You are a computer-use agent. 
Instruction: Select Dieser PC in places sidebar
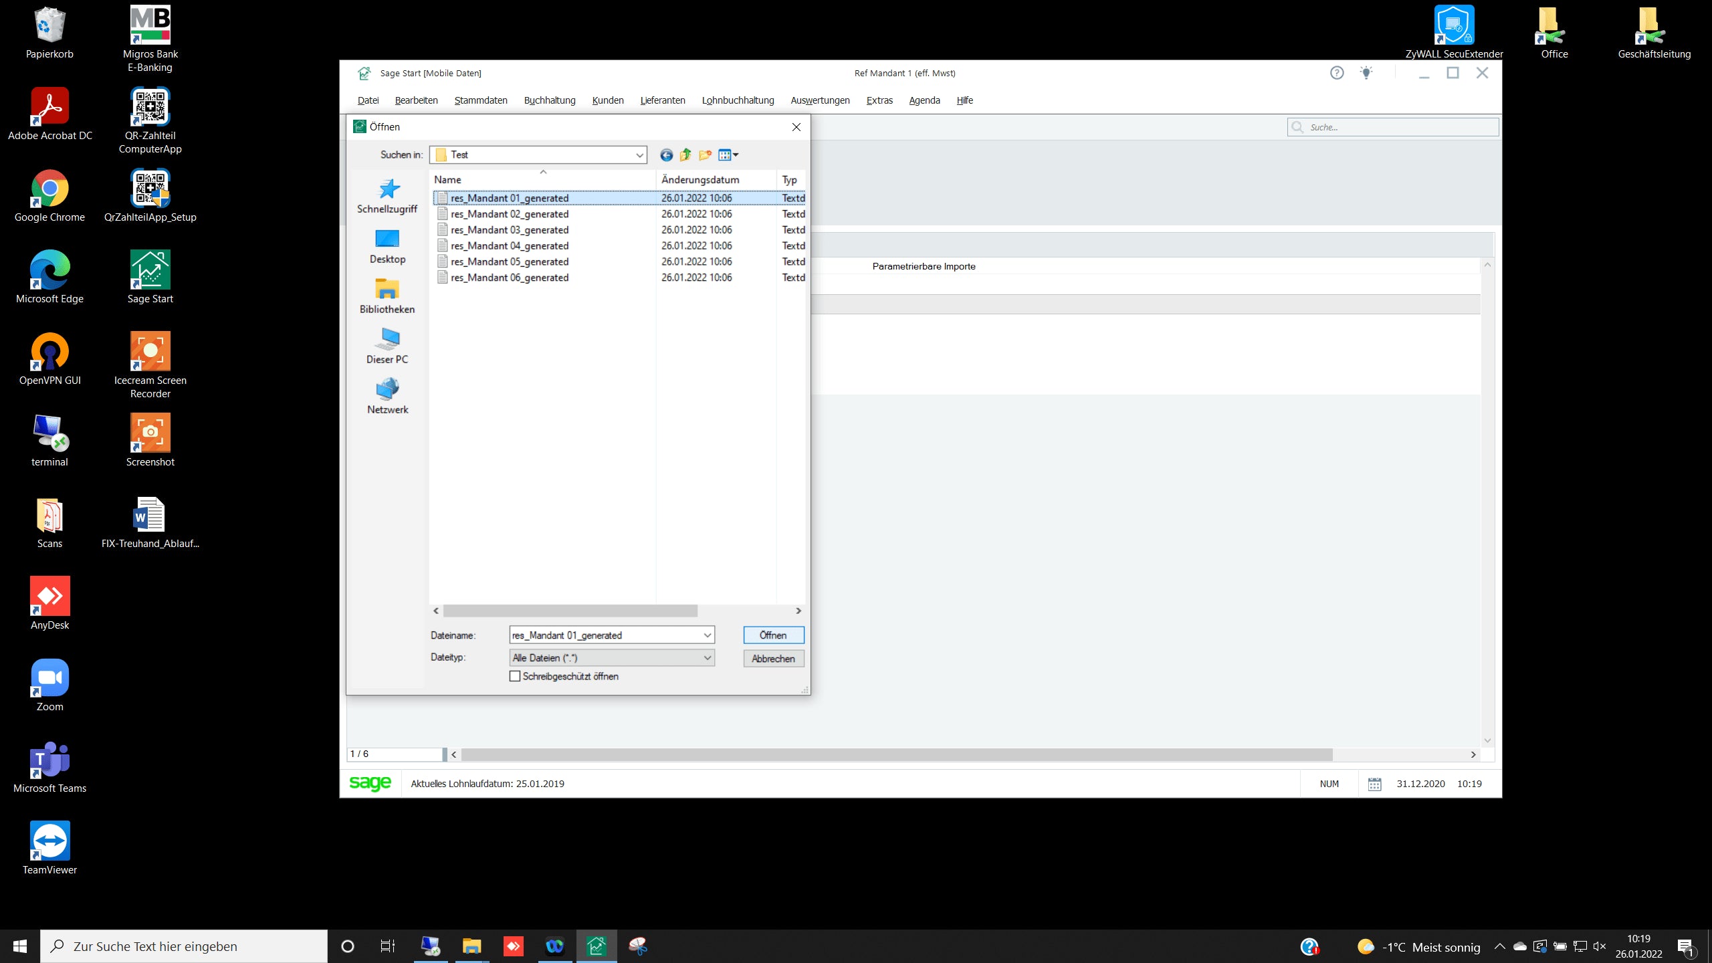387,346
